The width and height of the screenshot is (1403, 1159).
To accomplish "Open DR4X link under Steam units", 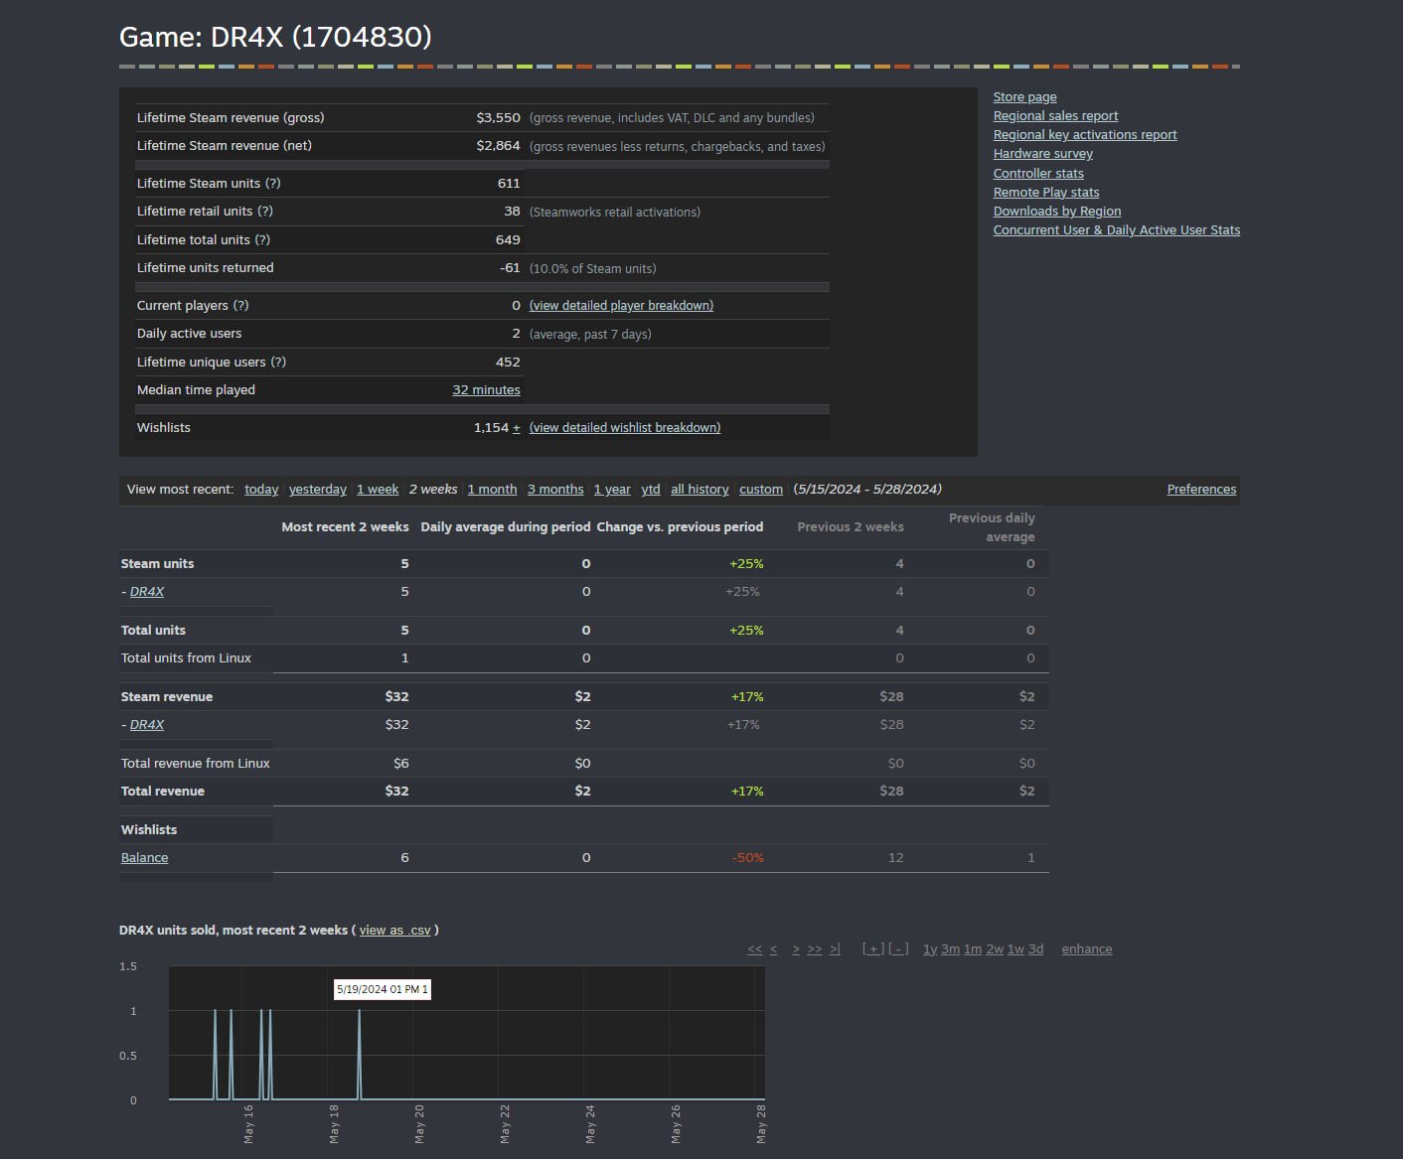I will 147,591.
